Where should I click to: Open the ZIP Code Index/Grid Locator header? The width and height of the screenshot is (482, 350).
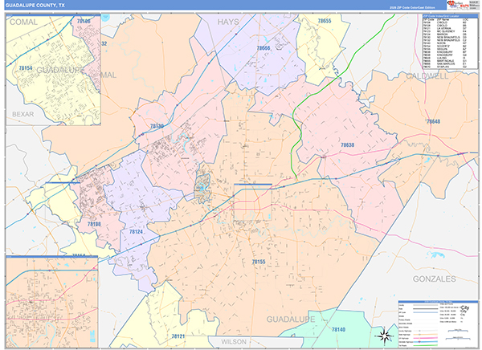451,16
